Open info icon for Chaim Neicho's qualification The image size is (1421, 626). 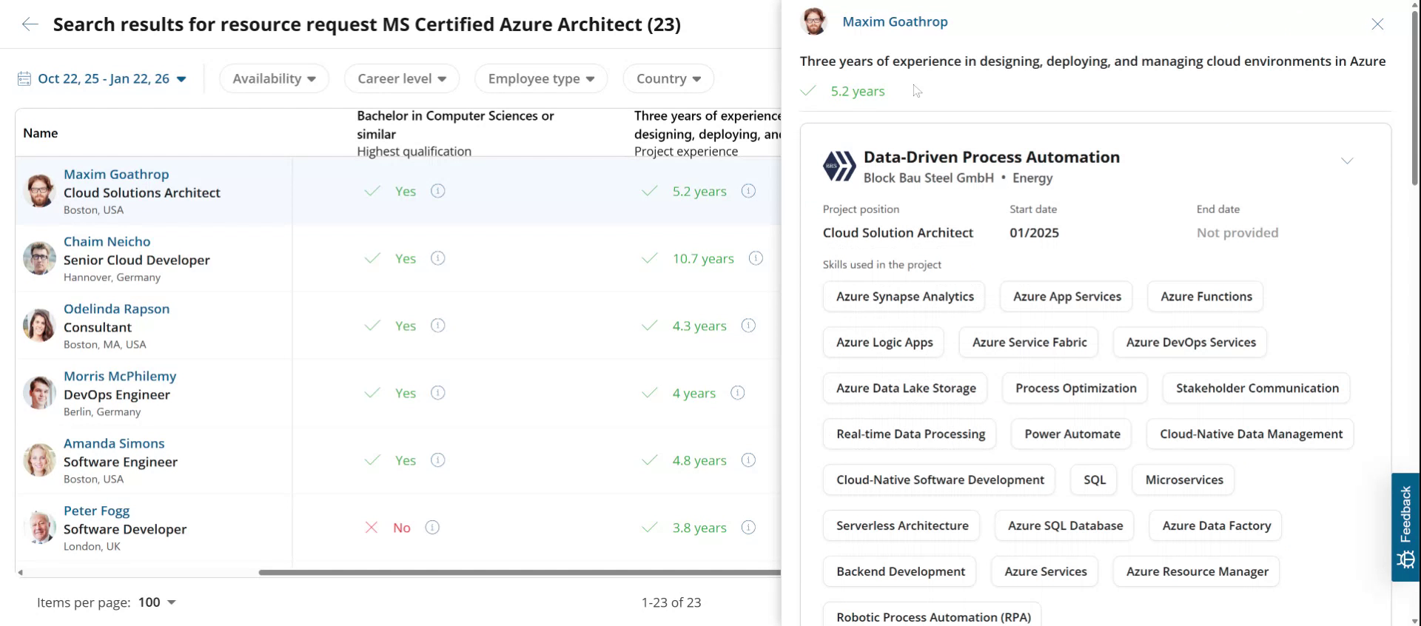438,258
